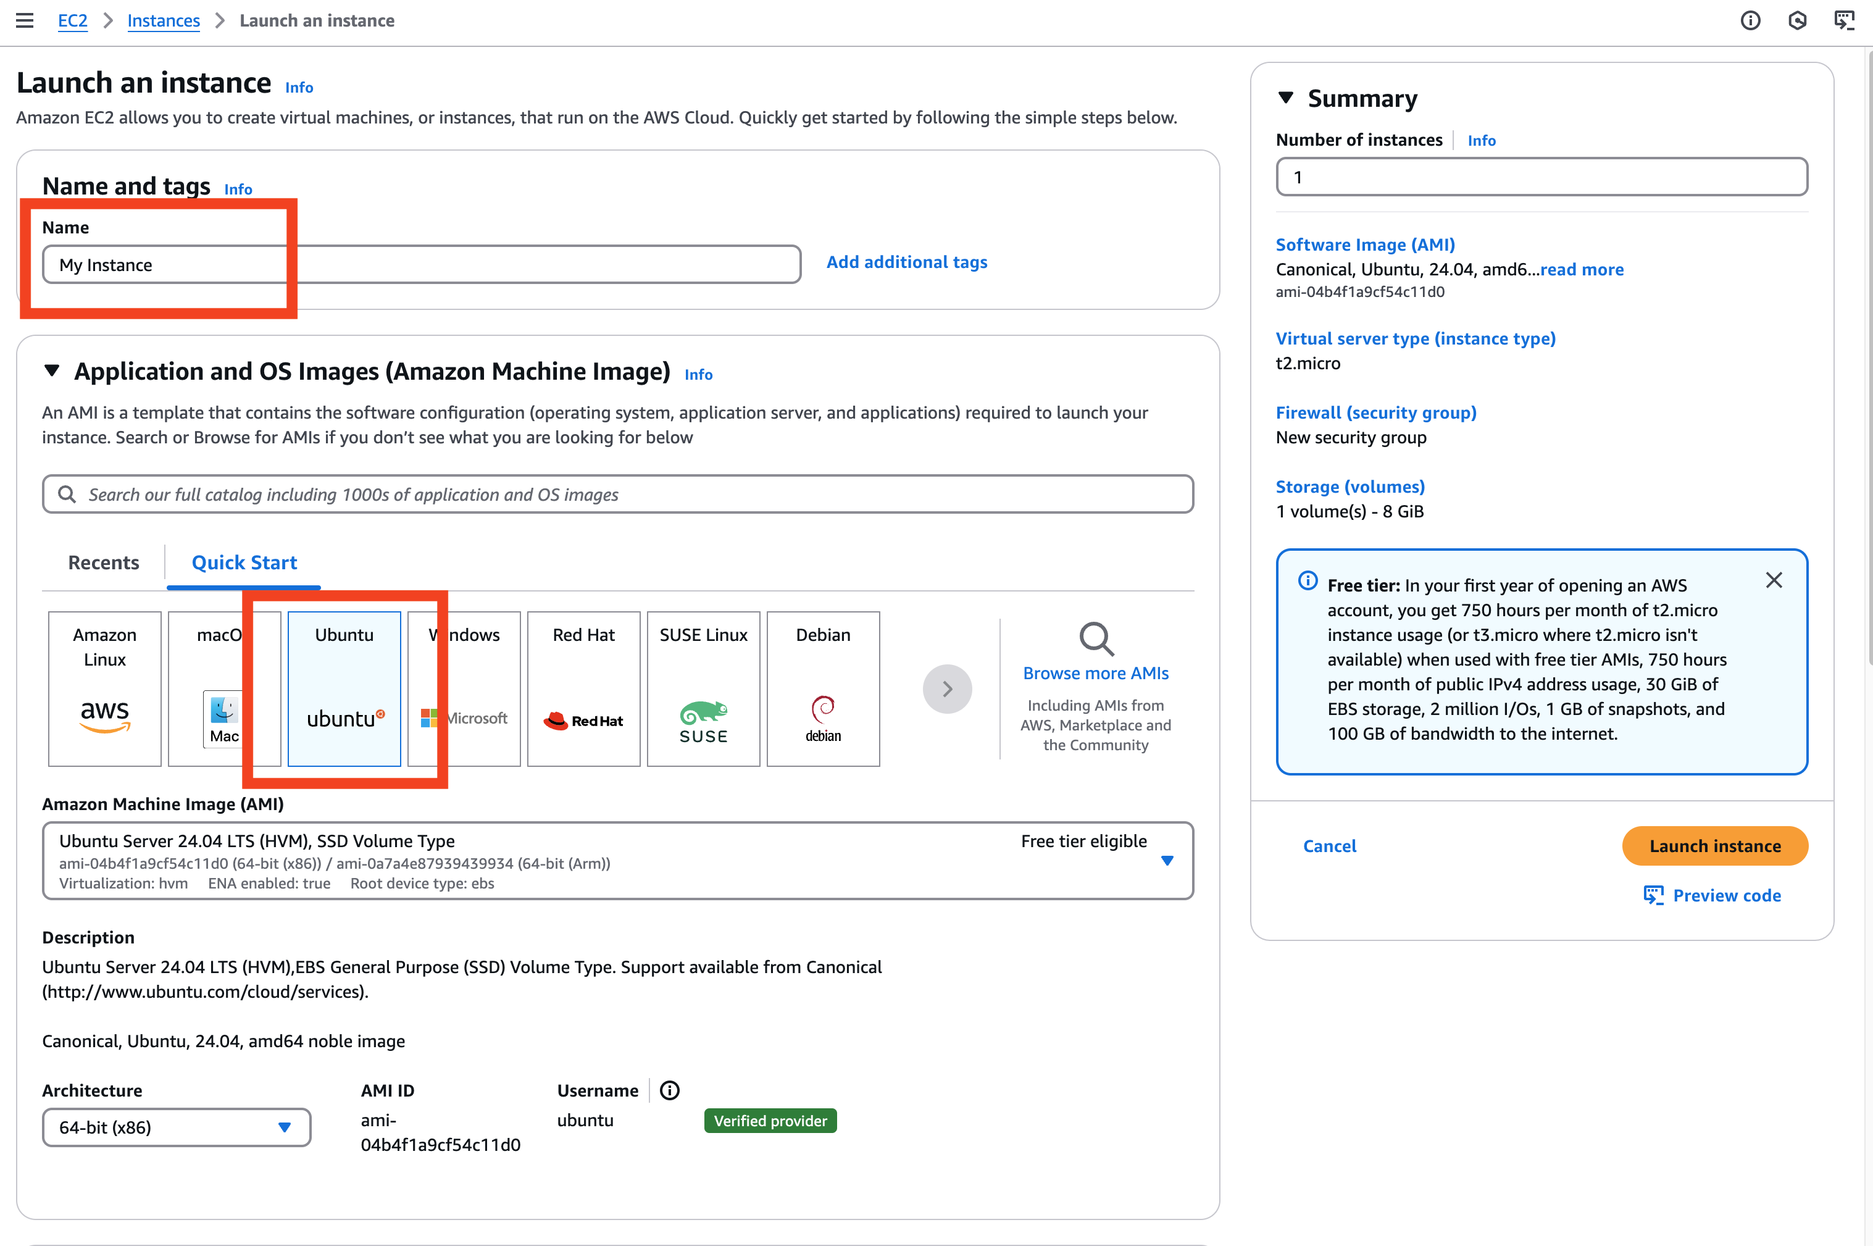Click the t2.micro instance type text
Screen dimensions: 1873x1246
click(x=1308, y=363)
